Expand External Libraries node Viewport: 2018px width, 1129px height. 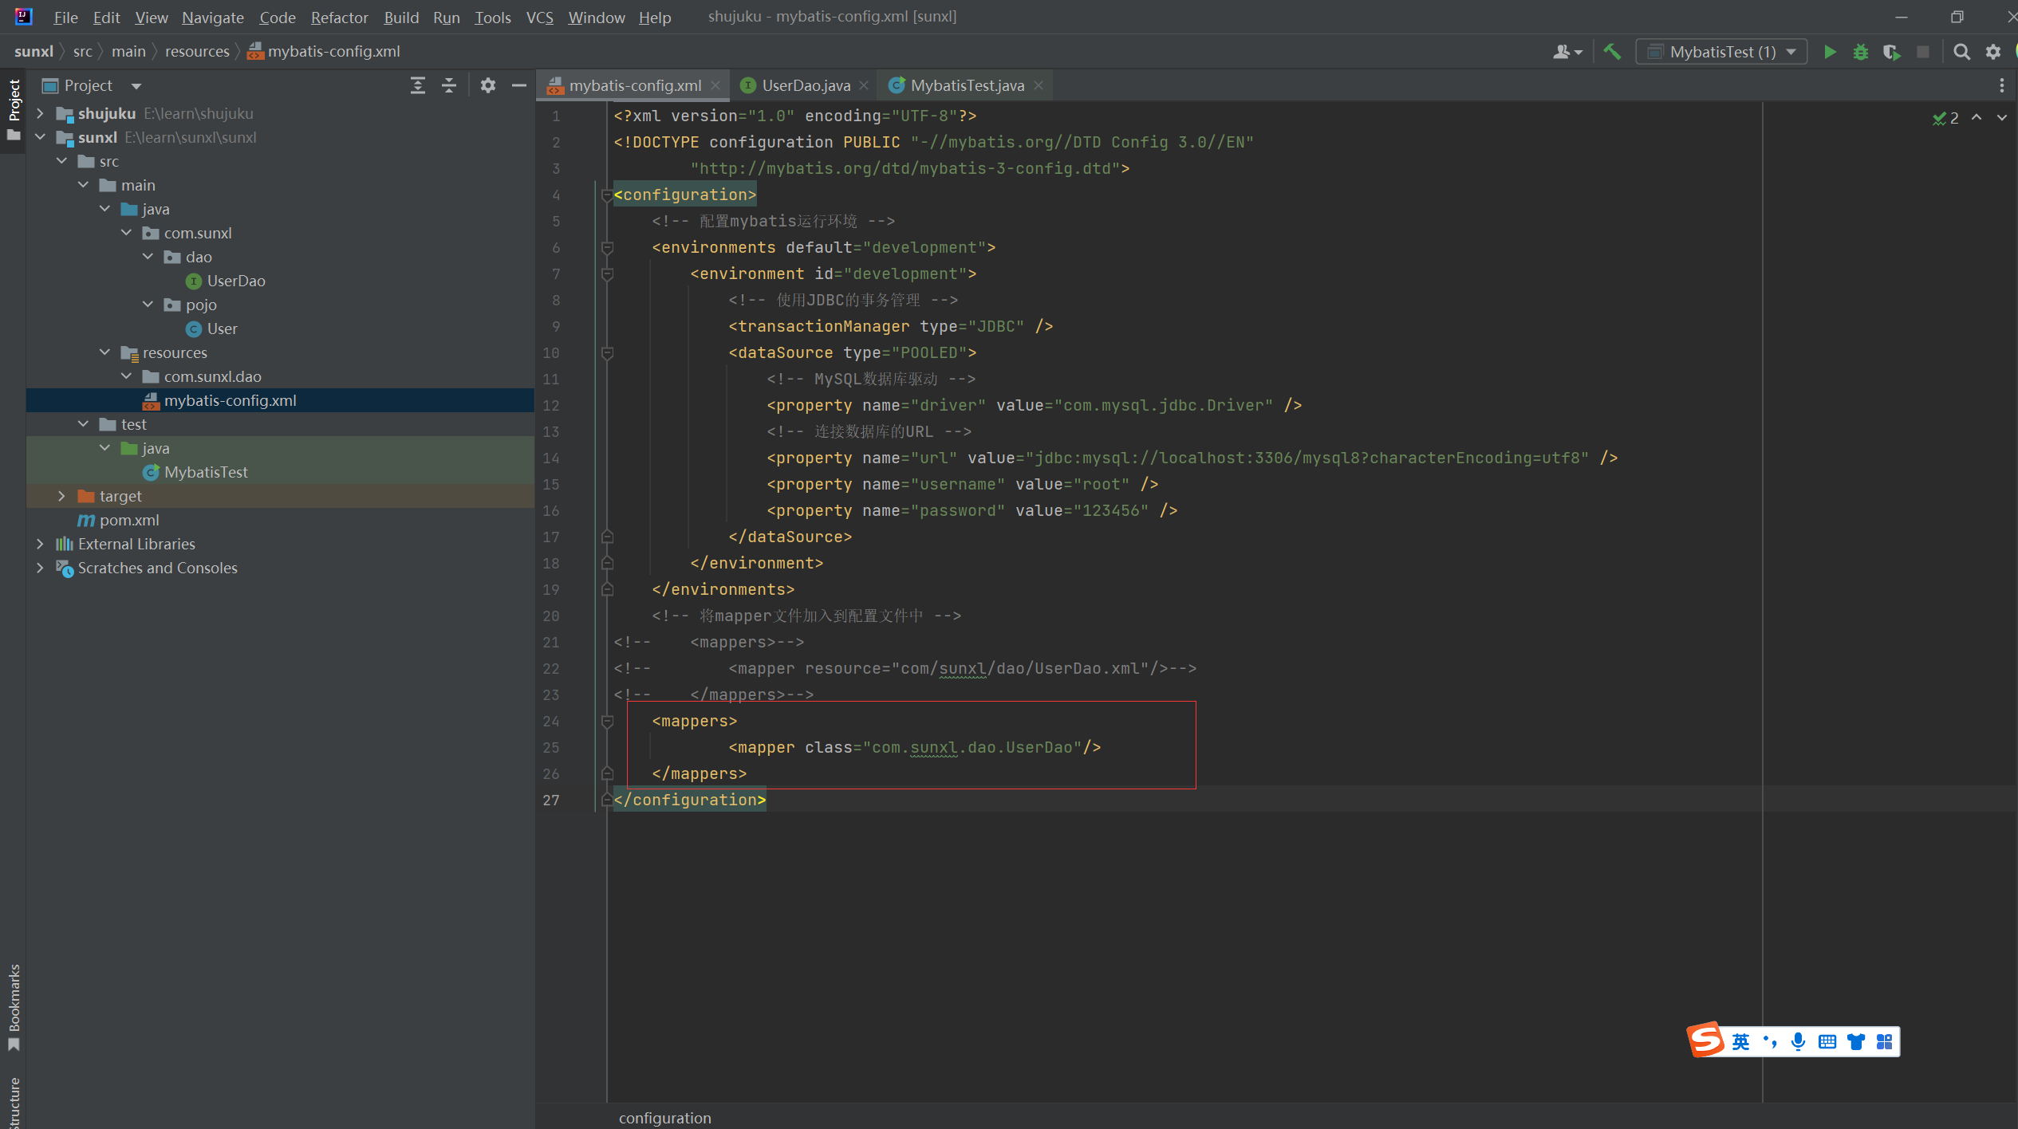(40, 544)
